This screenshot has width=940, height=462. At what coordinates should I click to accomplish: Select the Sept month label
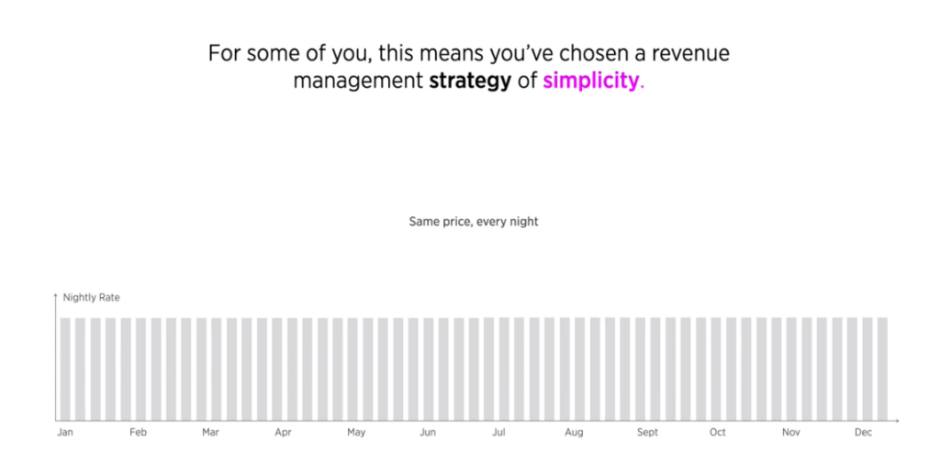tap(647, 432)
